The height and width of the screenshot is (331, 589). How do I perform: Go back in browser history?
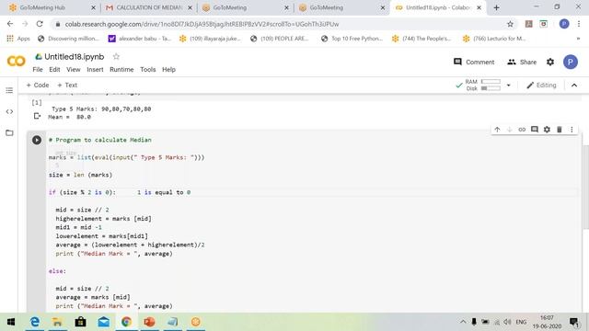tap(10, 24)
